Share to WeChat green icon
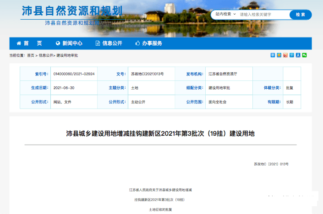The image size is (323, 214). [305, 55]
